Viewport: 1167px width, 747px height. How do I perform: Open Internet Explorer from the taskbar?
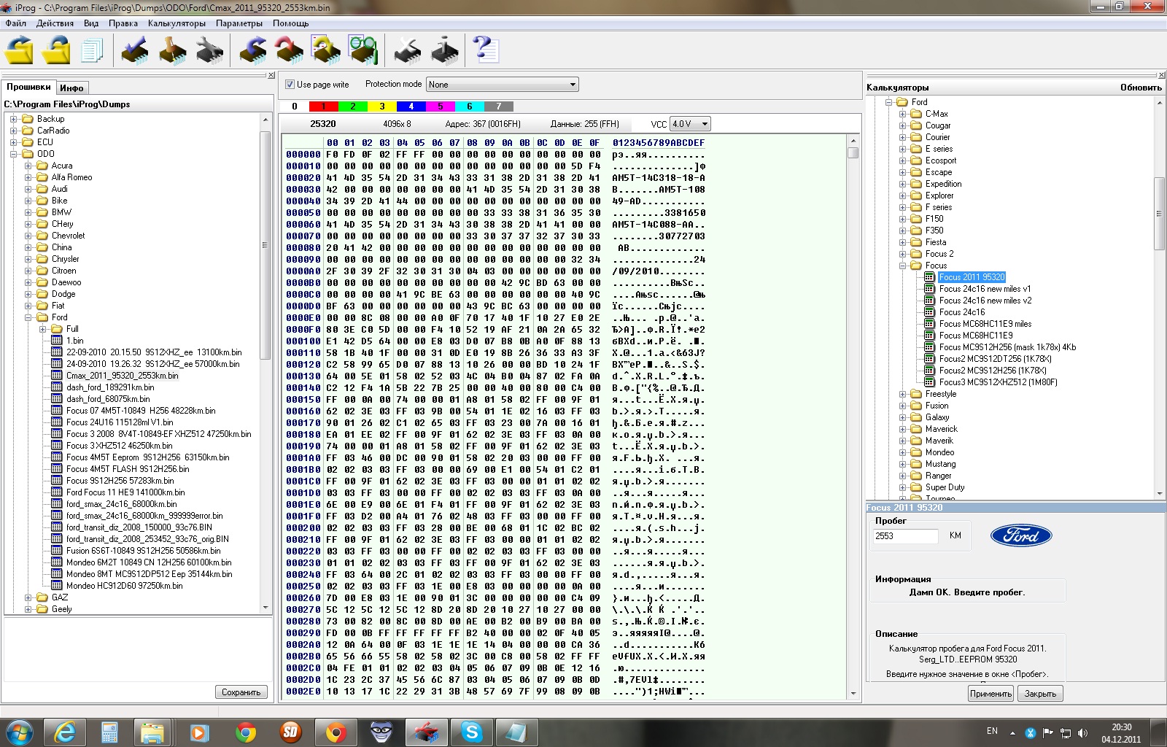[66, 732]
